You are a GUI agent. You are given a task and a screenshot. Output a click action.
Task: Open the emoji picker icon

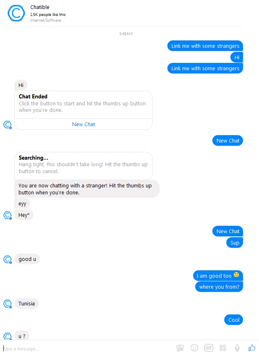coord(194,348)
